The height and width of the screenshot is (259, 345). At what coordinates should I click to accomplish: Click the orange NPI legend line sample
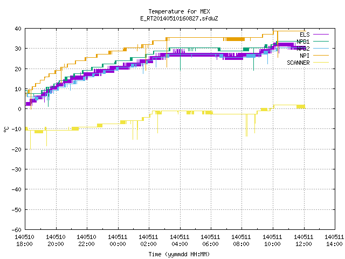coord(321,56)
